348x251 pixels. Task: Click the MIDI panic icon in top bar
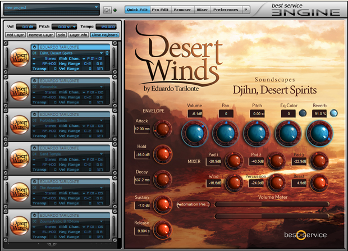tap(107, 10)
